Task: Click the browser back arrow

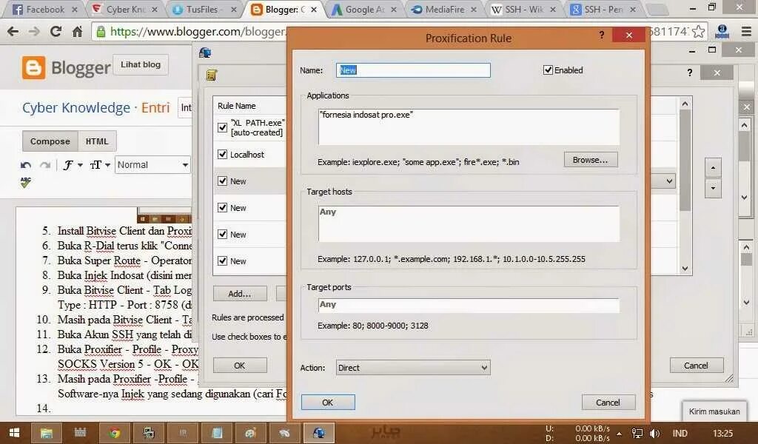Action: click(13, 32)
